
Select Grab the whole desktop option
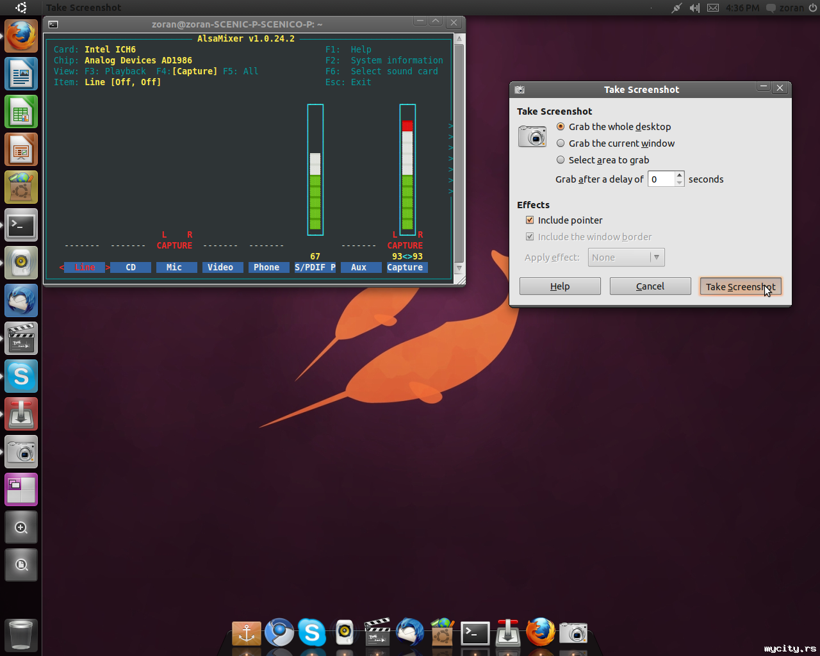coord(561,127)
